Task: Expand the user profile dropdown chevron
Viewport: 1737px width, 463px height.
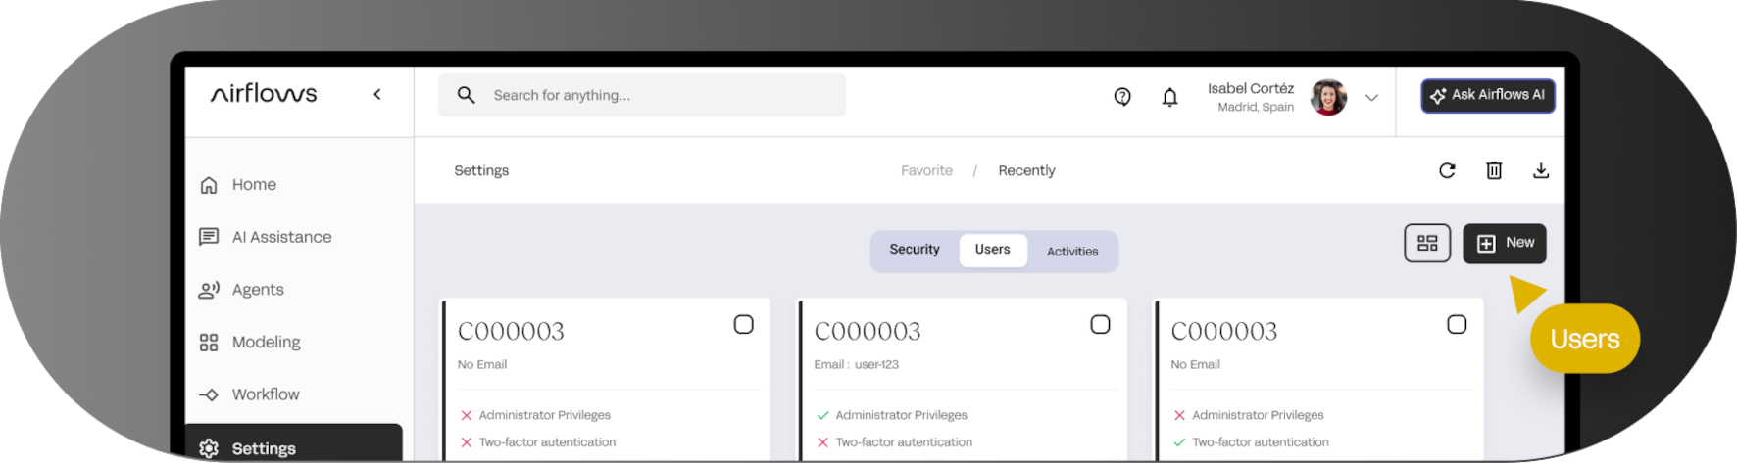Action: pos(1371,97)
